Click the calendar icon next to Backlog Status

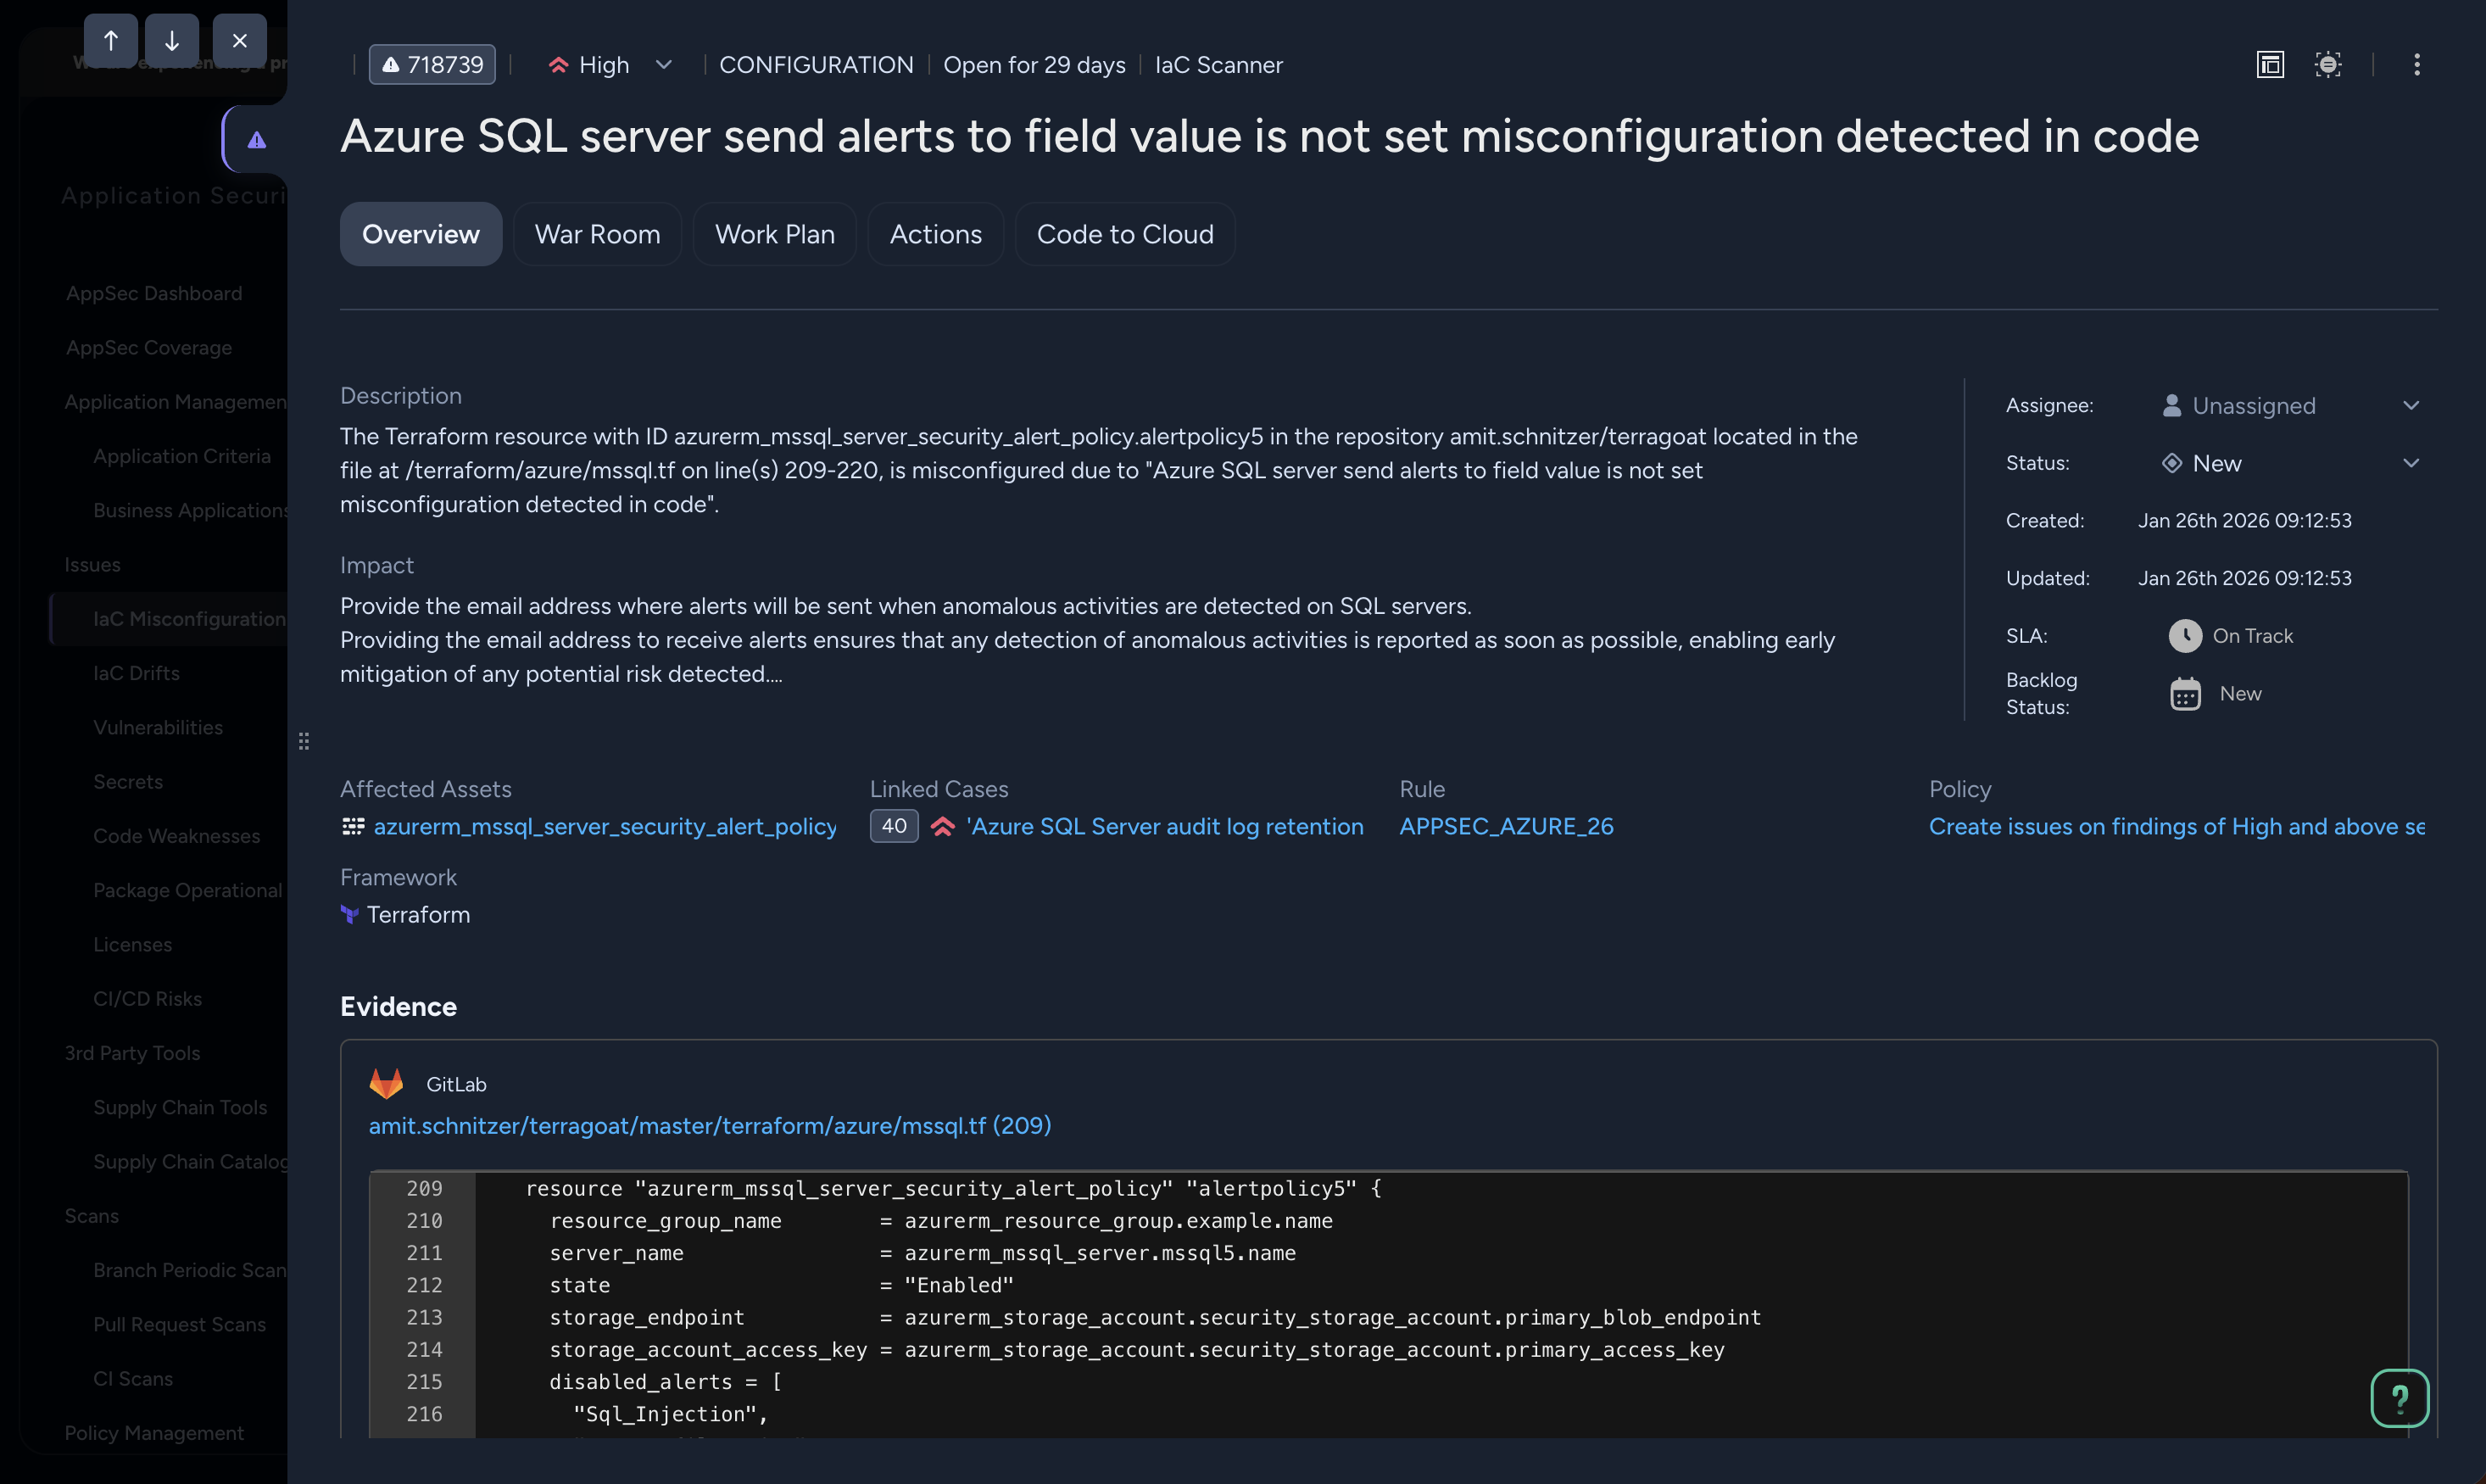click(2186, 693)
